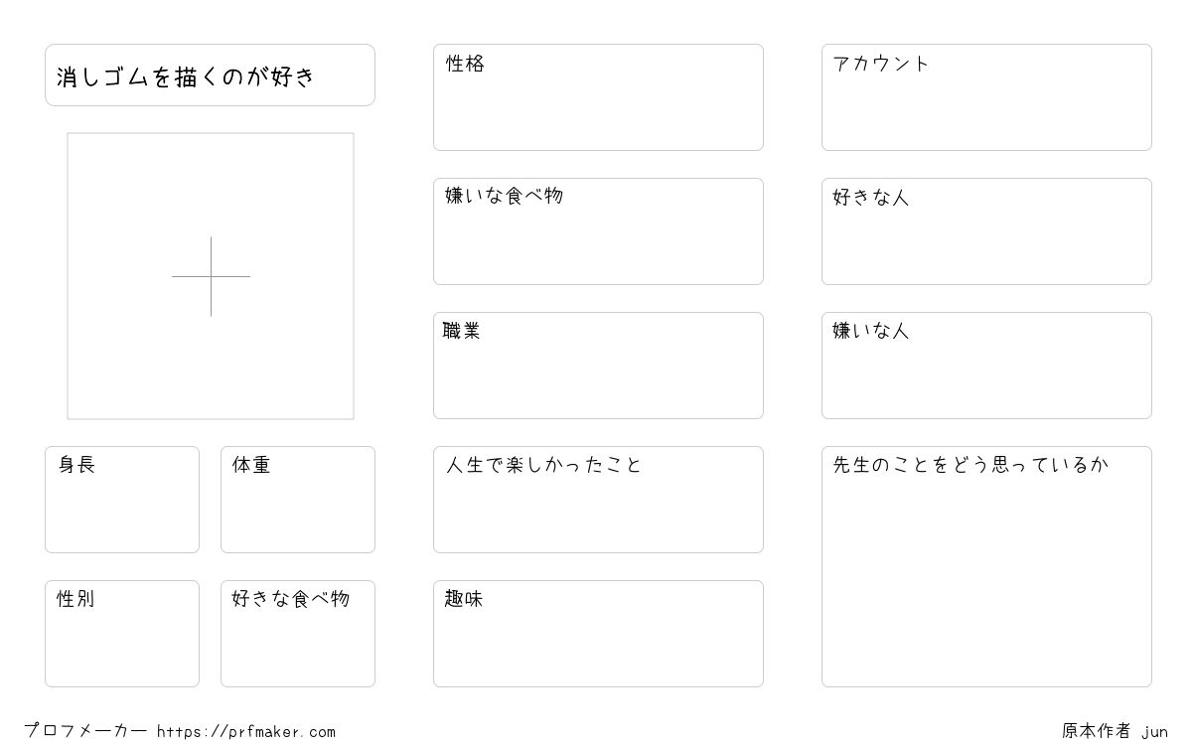The height and width of the screenshot is (745, 1192).
Task: Select the 身長 field
Action: (122, 500)
